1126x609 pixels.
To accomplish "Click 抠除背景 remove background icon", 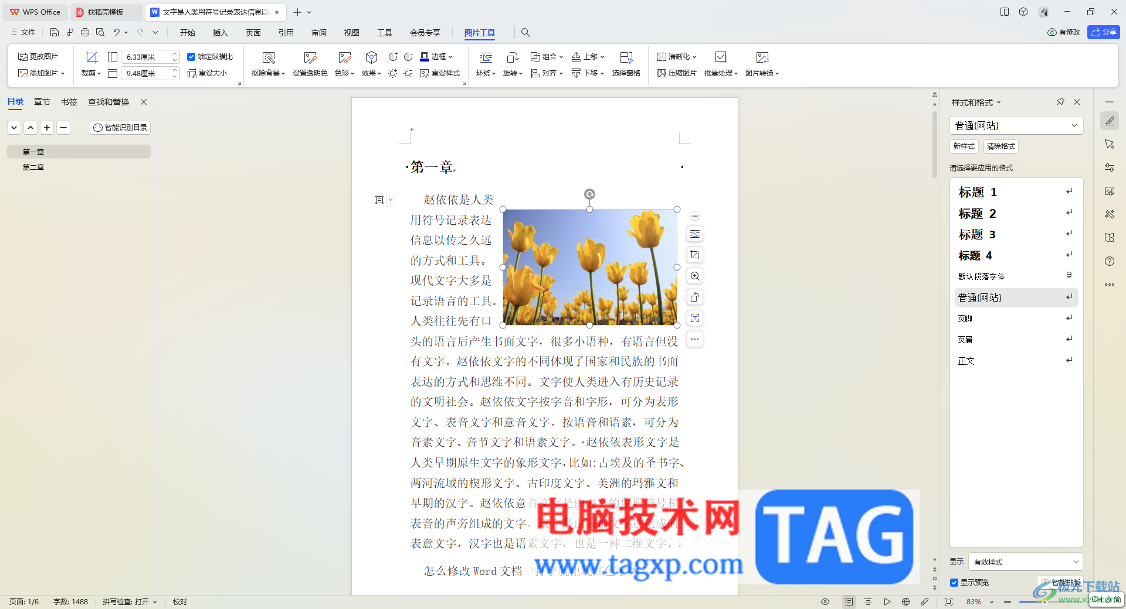I will point(268,64).
